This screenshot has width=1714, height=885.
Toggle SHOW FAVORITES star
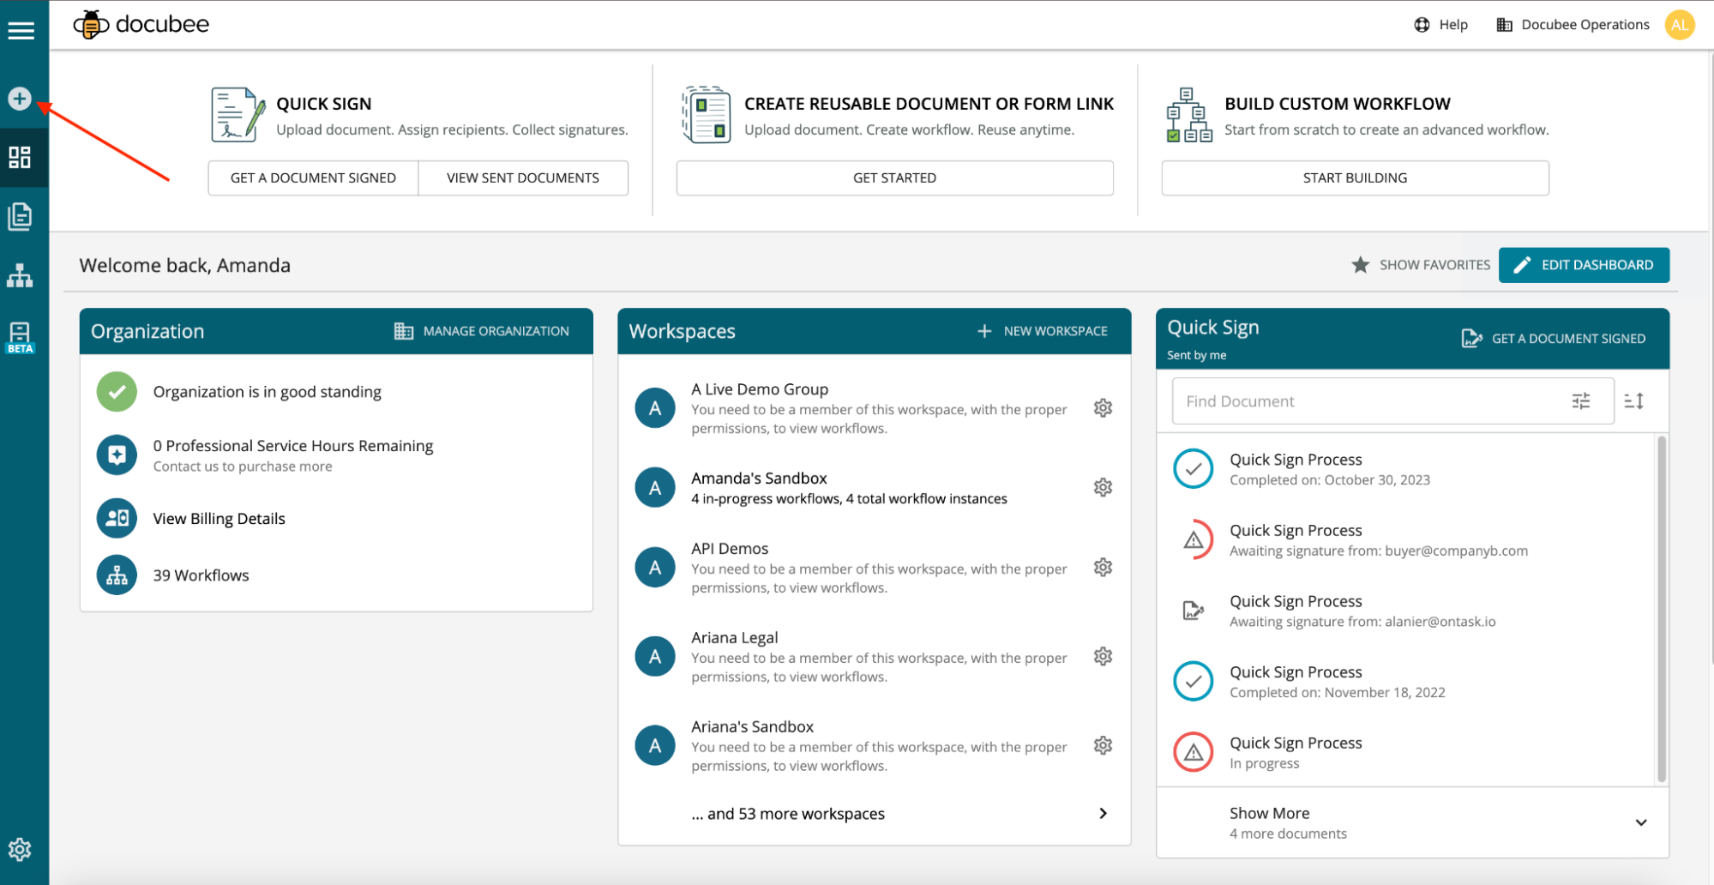(x=1421, y=265)
